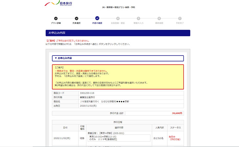Click the product name starting ＪＲ指定列車で行く

pos(104,102)
